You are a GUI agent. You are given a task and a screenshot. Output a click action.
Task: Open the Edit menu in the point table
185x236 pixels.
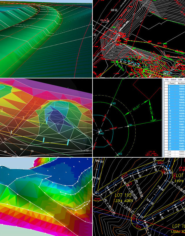pyautogui.click(x=180, y=80)
